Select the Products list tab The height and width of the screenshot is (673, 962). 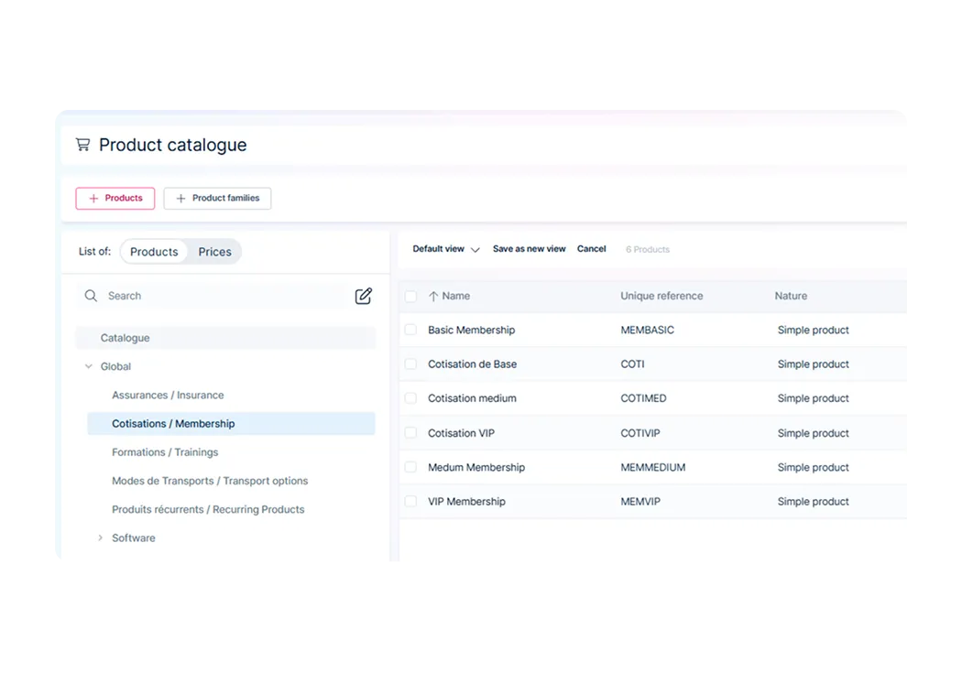click(154, 252)
